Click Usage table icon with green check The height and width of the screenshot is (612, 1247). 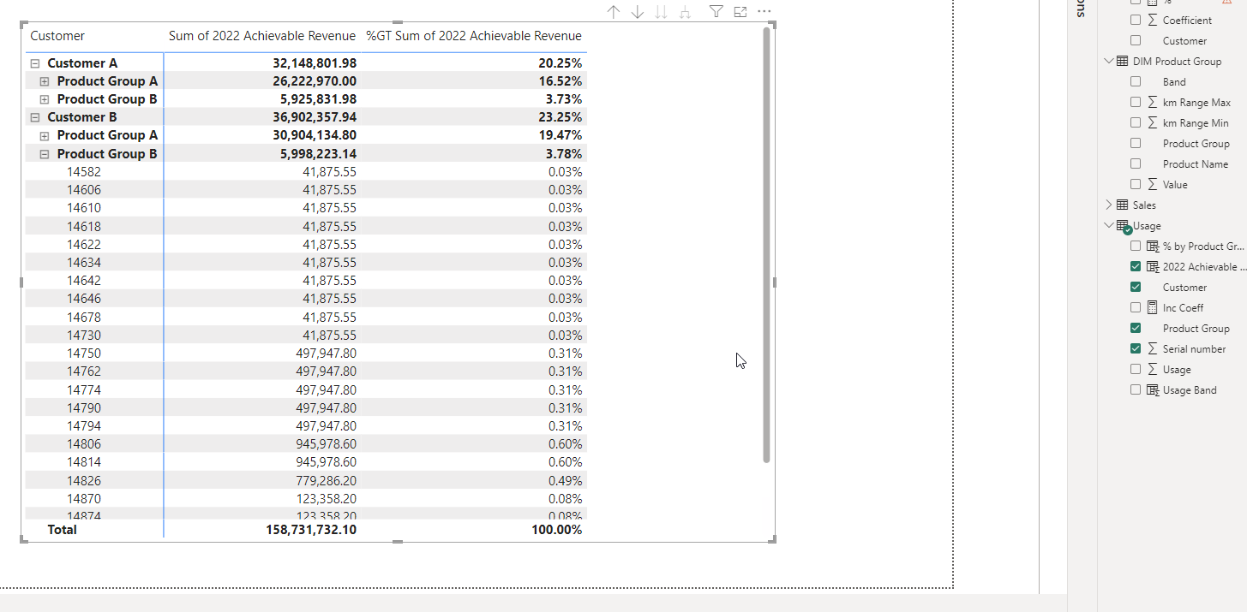tap(1124, 227)
